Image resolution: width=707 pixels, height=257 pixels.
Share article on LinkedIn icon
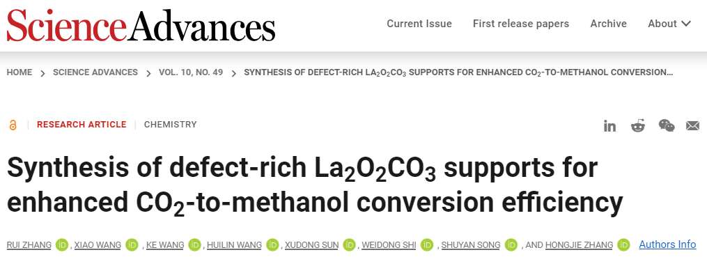point(609,126)
